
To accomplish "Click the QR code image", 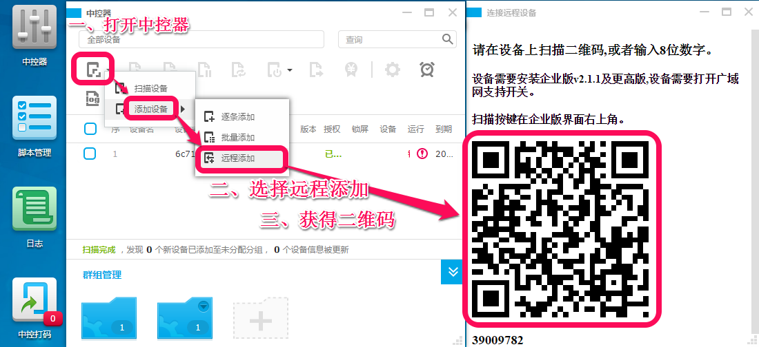I will click(x=562, y=228).
